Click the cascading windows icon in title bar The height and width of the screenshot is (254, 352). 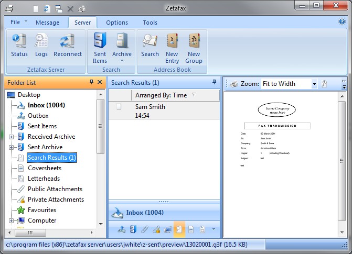coord(59,9)
